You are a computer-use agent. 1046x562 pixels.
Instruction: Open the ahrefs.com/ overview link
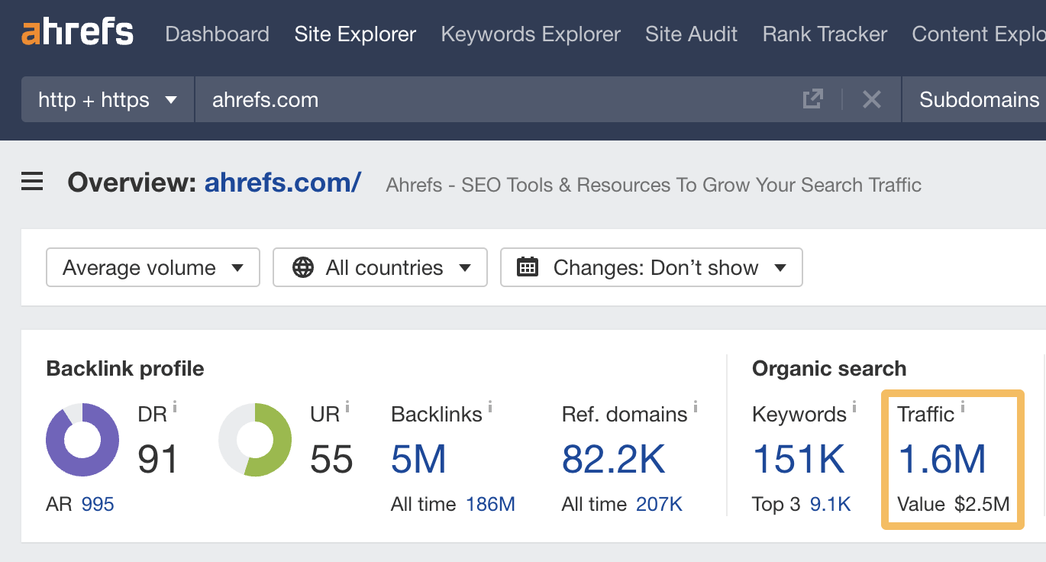click(281, 183)
